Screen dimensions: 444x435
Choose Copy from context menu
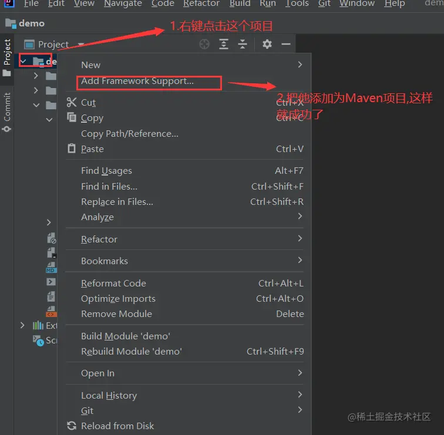[x=184, y=117]
